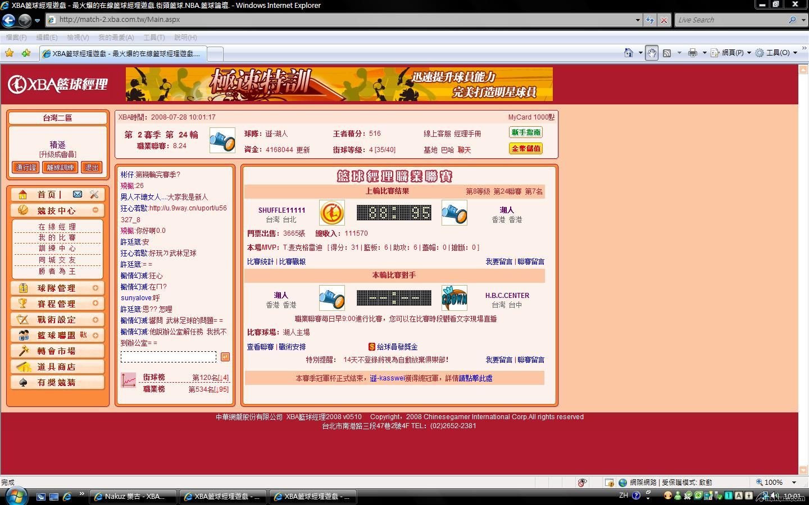Click the Print toolbar icon
Image resolution: width=809 pixels, height=505 pixels.
click(x=692, y=53)
